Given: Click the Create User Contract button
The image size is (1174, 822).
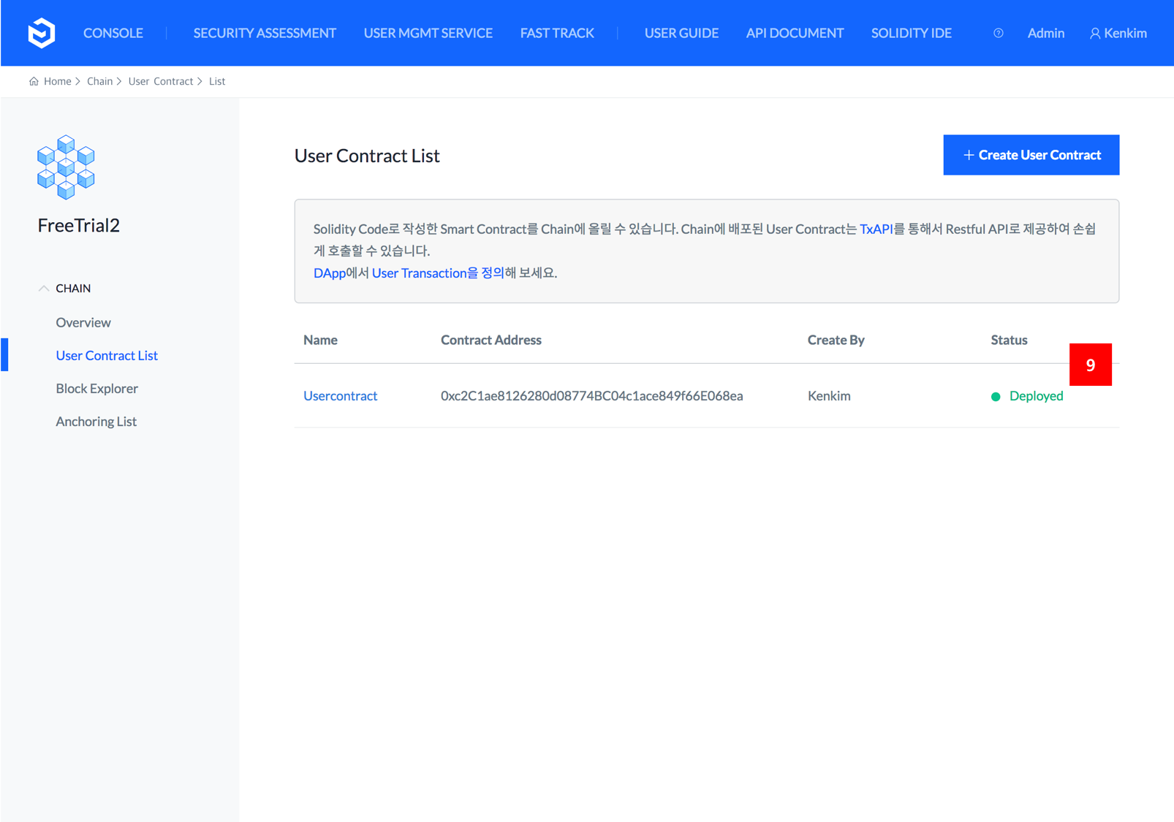Looking at the screenshot, I should coord(1031,155).
